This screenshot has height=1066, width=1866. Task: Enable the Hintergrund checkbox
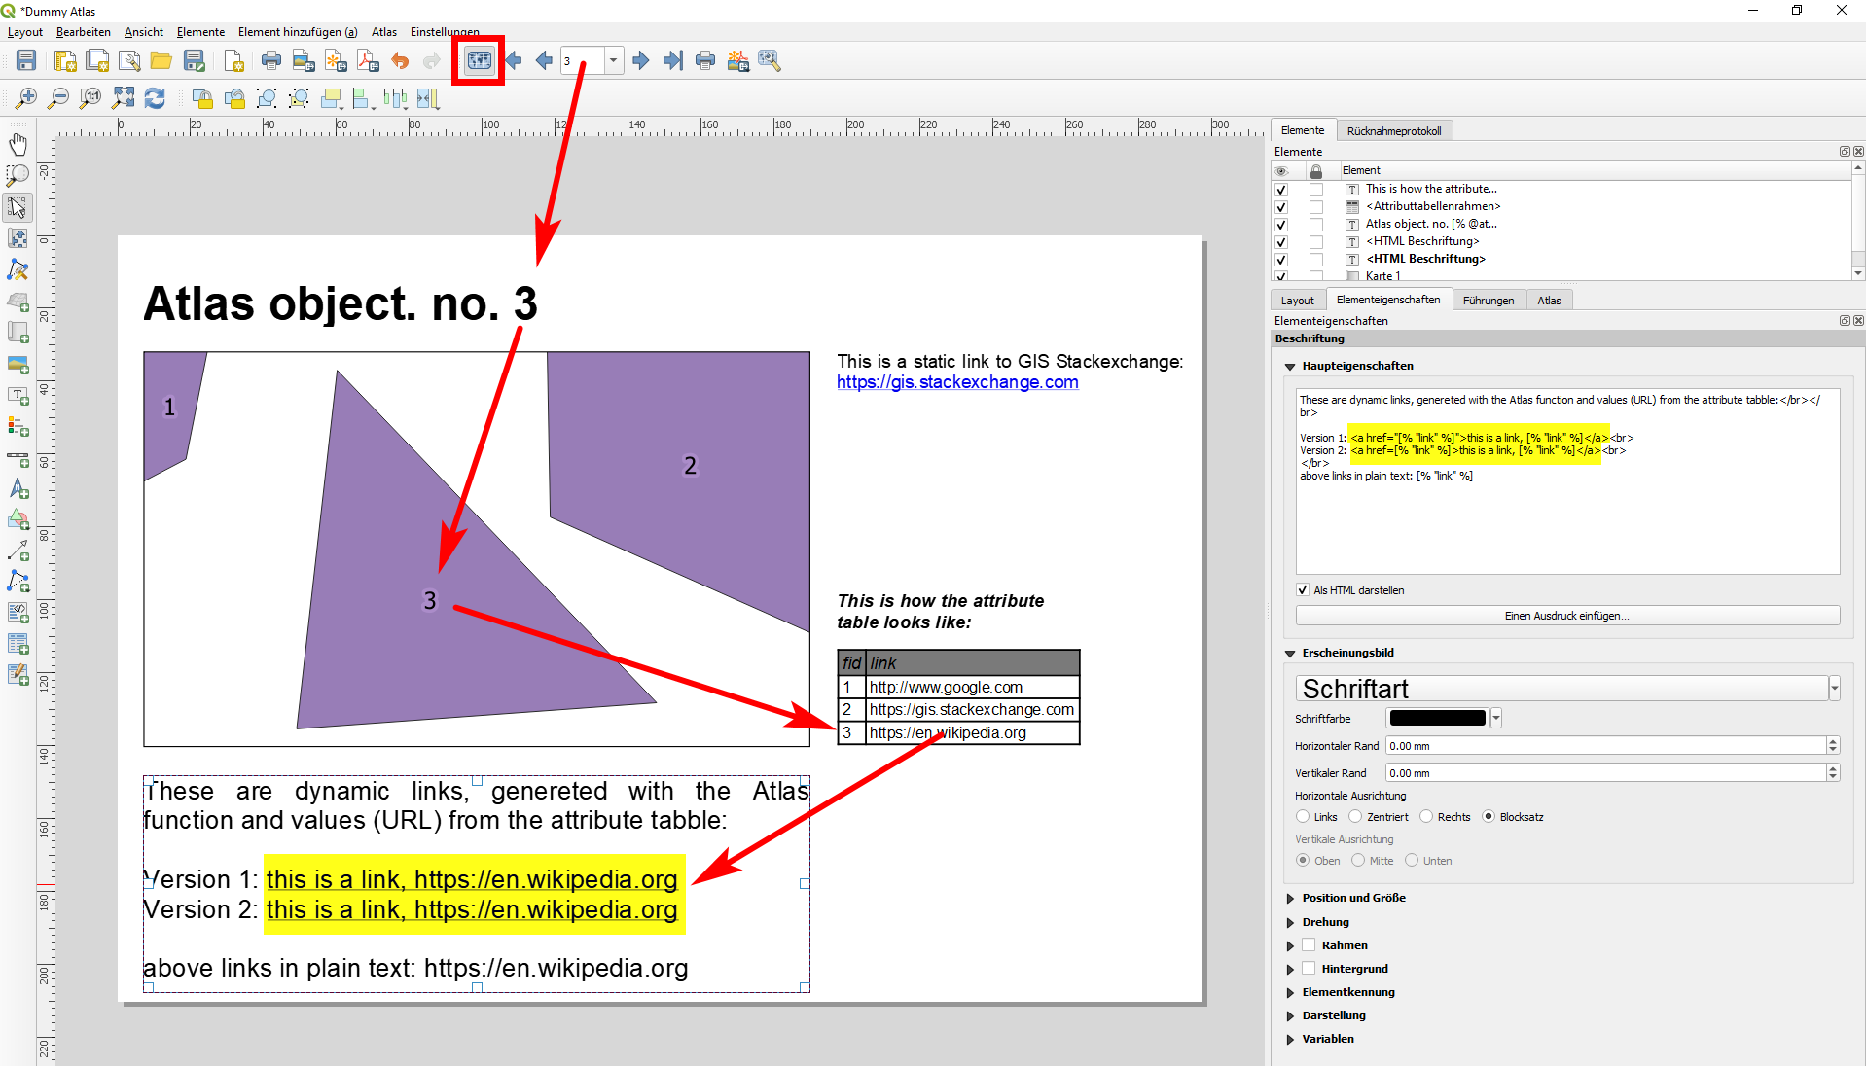point(1309,969)
